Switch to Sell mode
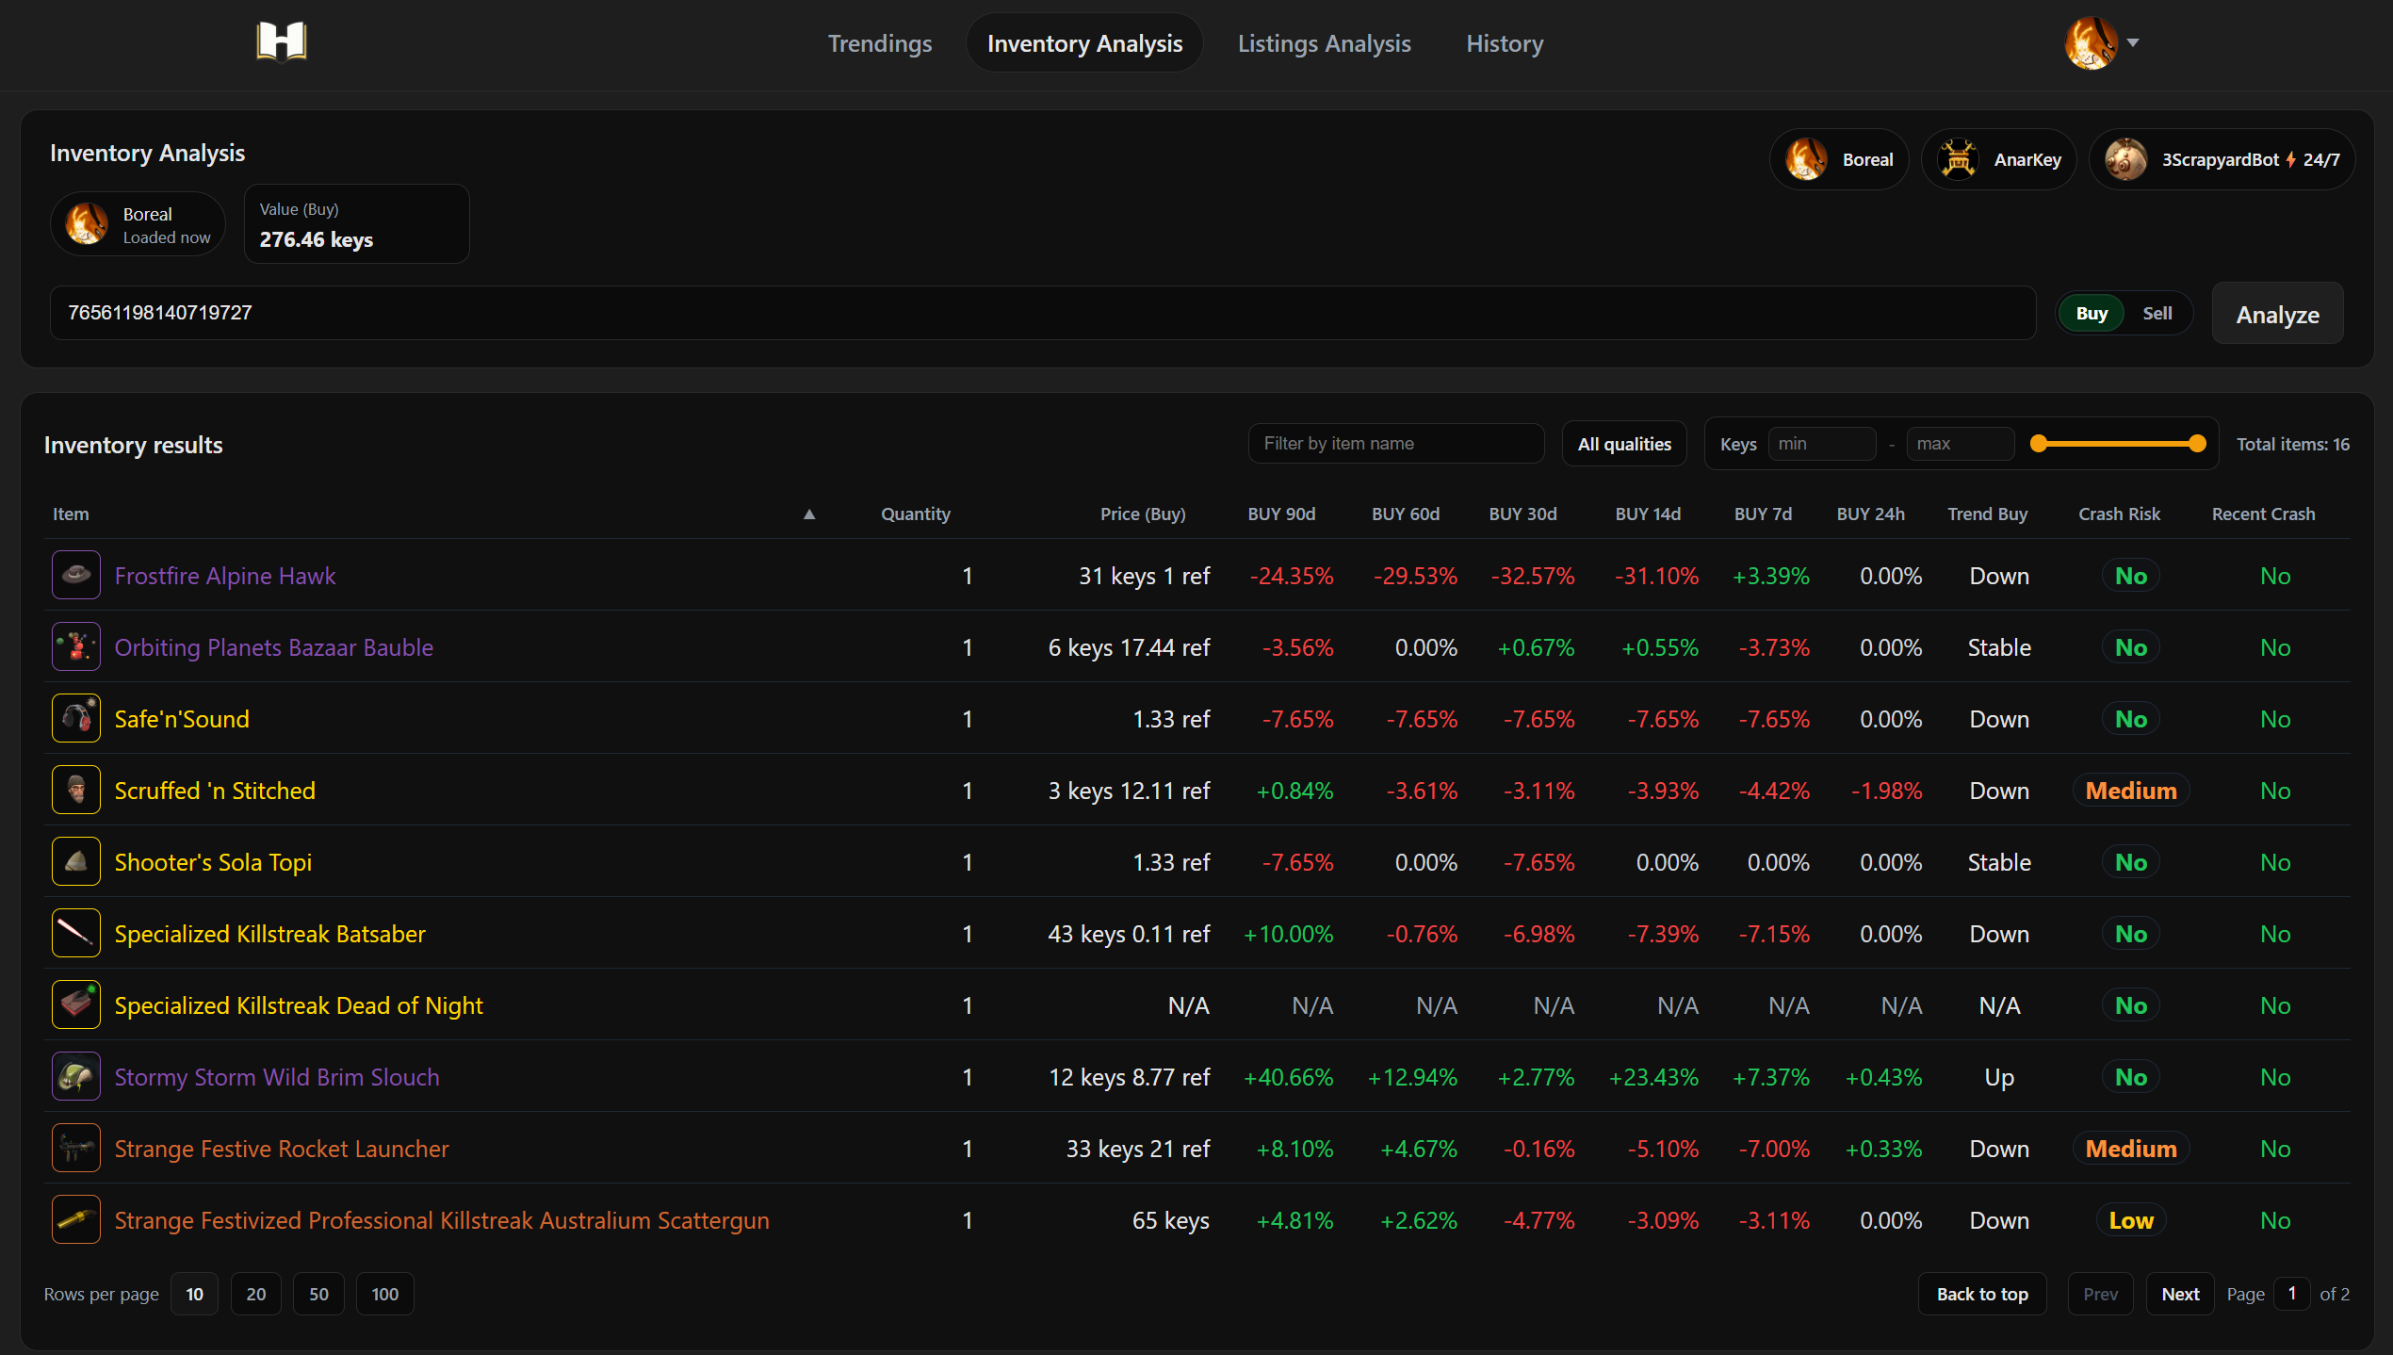Screen dimensions: 2393x1355 pos(2157,314)
